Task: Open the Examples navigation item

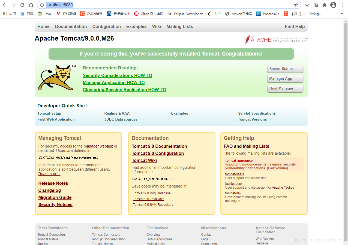Action: point(136,26)
